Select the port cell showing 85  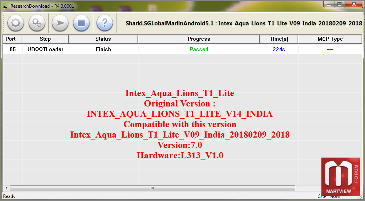click(x=13, y=49)
